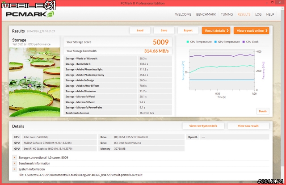Close the PCMark 8 window
The image size is (286, 185).
tap(280, 2)
